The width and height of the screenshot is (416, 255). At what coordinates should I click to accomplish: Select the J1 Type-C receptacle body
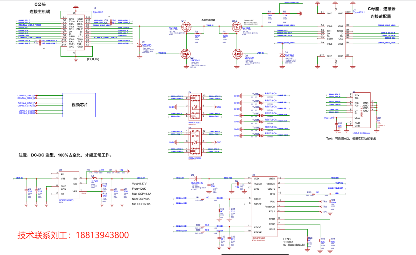click(335, 35)
